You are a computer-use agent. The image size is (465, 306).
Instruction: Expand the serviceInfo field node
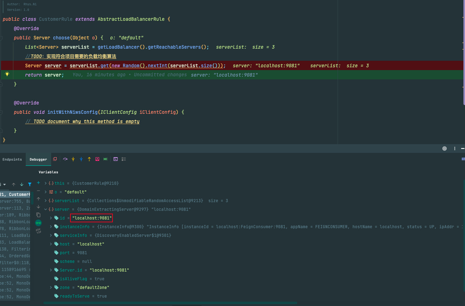51,235
